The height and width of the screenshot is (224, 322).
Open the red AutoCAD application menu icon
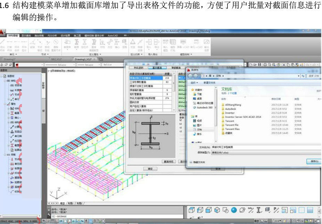tap(2, 31)
